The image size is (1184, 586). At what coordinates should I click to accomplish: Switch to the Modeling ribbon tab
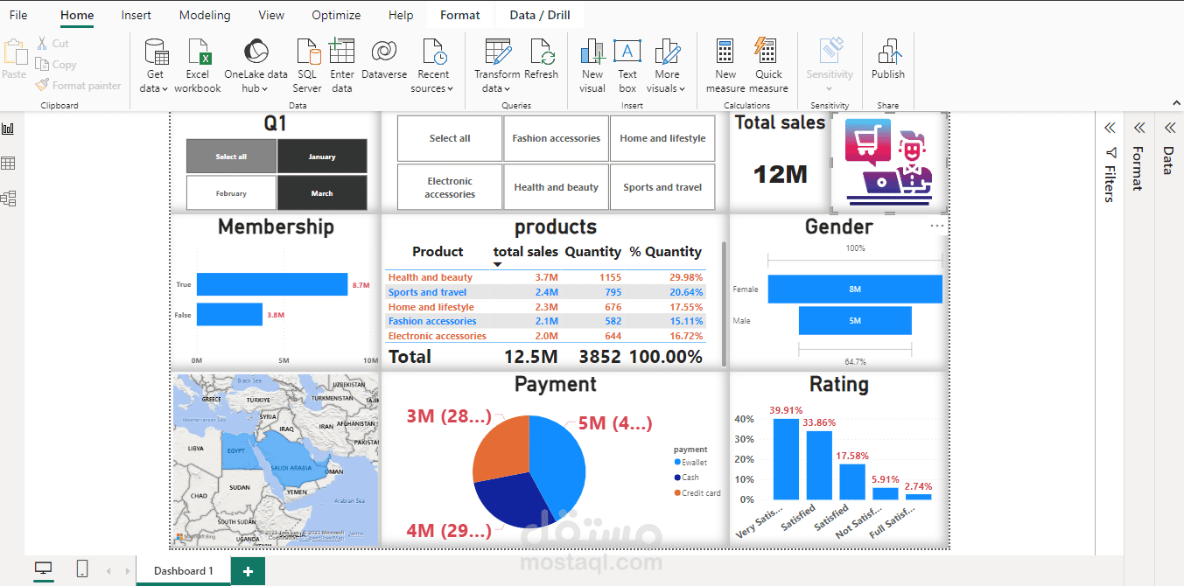(205, 15)
